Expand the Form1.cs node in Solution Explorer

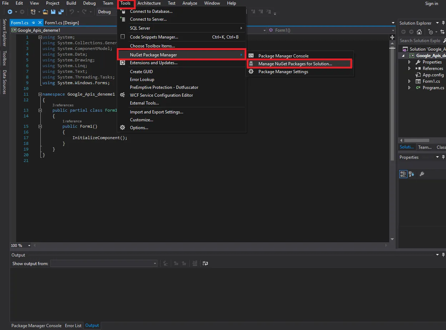click(x=410, y=81)
